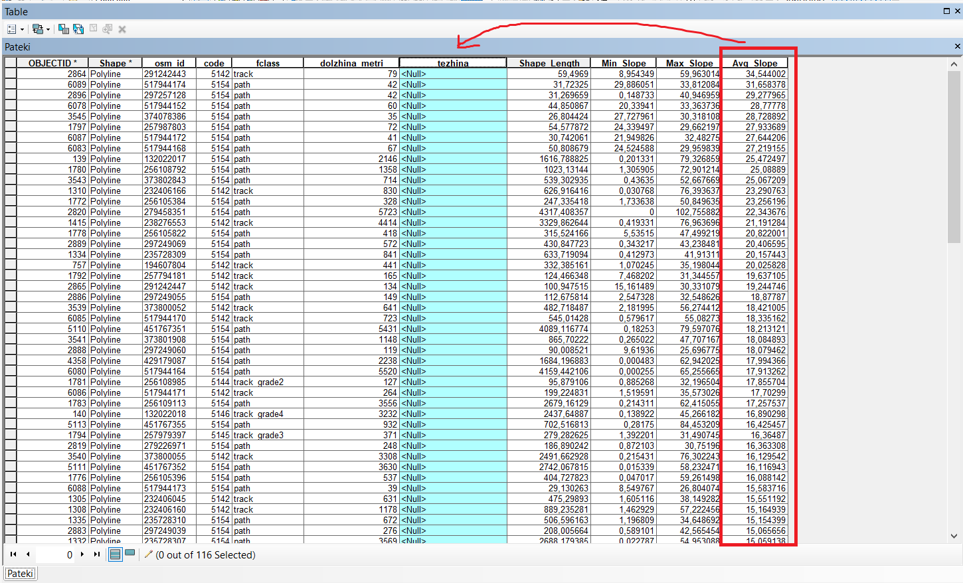Click the Avg_Slope cell 16,890298
The width and height of the screenshot is (963, 583).
pyautogui.click(x=754, y=414)
